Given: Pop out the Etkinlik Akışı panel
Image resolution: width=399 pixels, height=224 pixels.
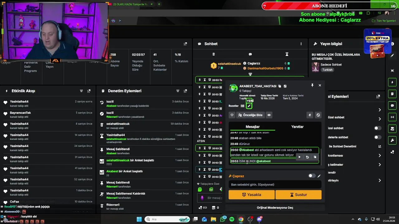Looking at the screenshot, I should (89, 91).
